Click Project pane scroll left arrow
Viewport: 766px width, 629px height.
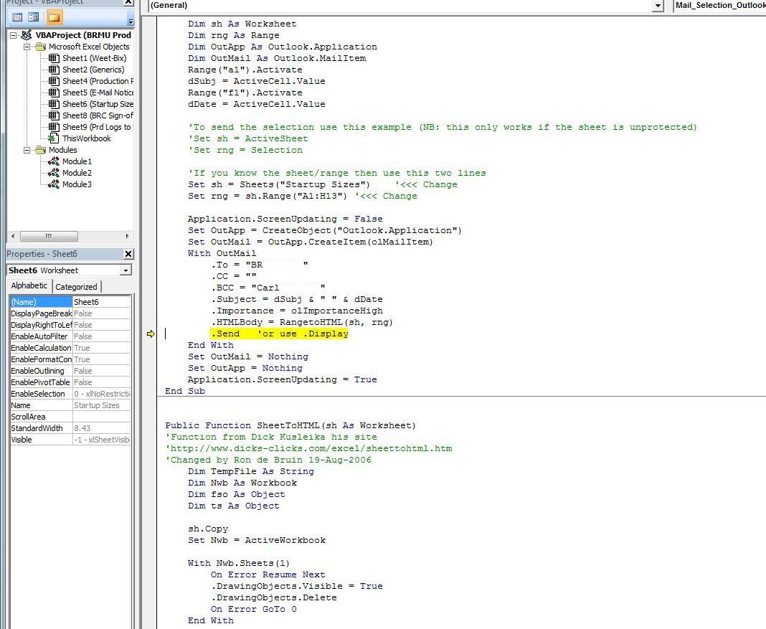coord(13,237)
